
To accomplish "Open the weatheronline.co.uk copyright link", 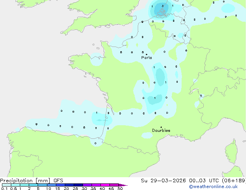I will pyautogui.click(x=213, y=187).
